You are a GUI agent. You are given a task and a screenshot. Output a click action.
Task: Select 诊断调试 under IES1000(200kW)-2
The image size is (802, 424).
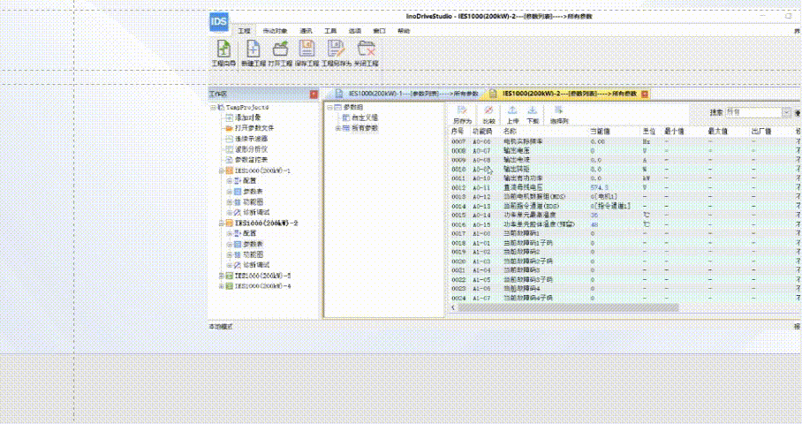click(256, 265)
